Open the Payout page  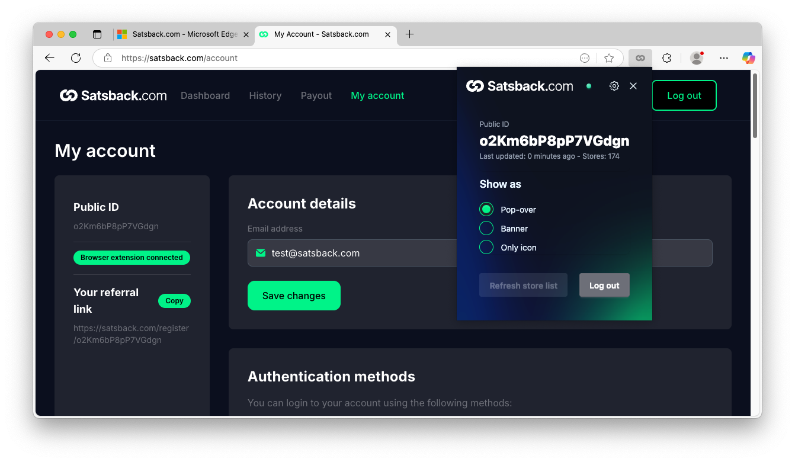(316, 95)
